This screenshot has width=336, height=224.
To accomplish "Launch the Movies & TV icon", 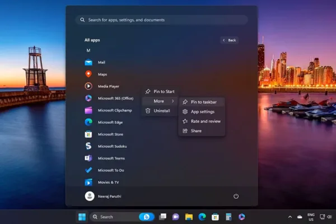I will 88,182.
